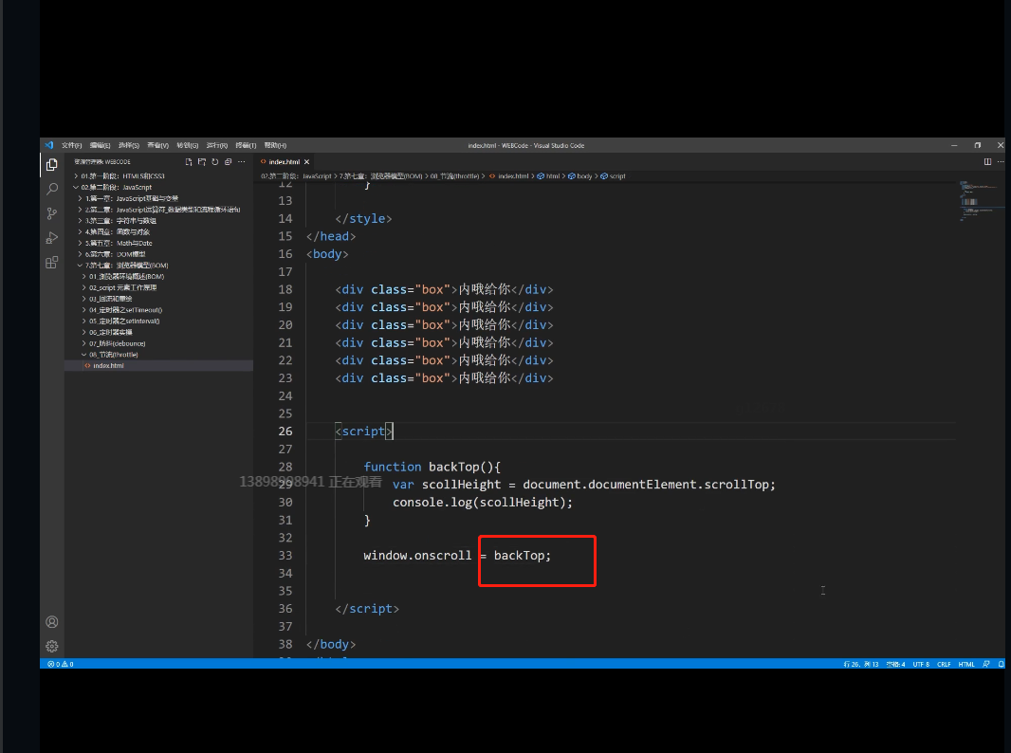
Task: Open the Extensions view
Action: pos(52,263)
